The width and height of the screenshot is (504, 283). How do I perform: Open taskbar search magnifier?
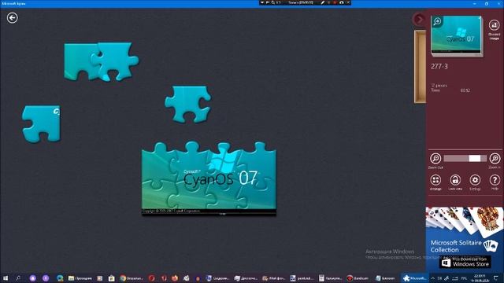18,278
